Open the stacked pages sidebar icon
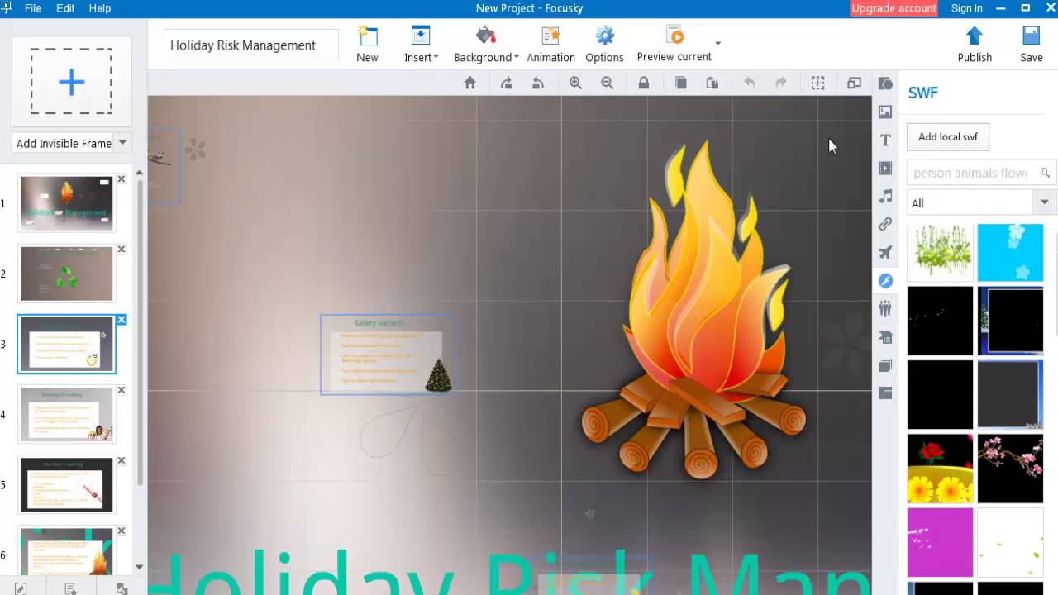This screenshot has height=595, width=1058. click(x=885, y=365)
